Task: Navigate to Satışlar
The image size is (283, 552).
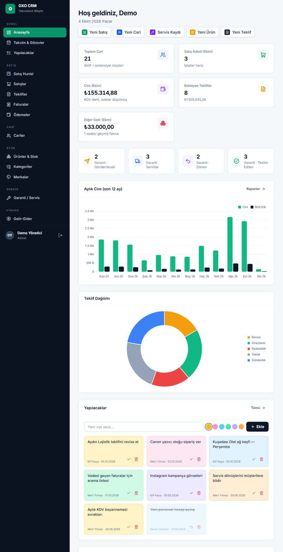Action: coord(35,84)
